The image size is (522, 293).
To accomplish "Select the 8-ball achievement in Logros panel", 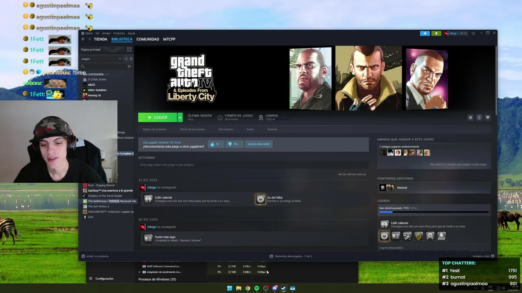I will tap(384, 236).
